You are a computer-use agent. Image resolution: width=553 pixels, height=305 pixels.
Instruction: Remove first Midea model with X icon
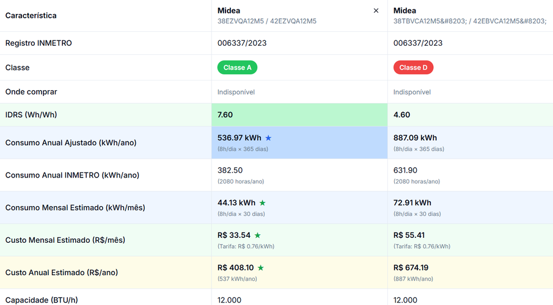(376, 10)
